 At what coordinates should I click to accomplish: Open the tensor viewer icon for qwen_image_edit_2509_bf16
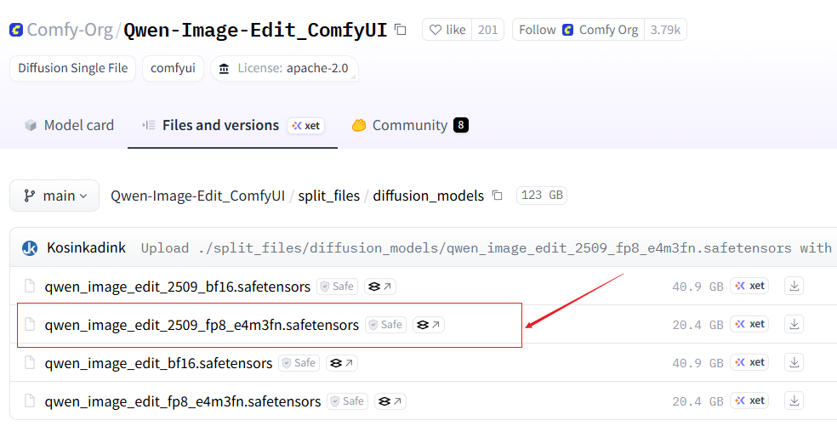pyautogui.click(x=380, y=287)
